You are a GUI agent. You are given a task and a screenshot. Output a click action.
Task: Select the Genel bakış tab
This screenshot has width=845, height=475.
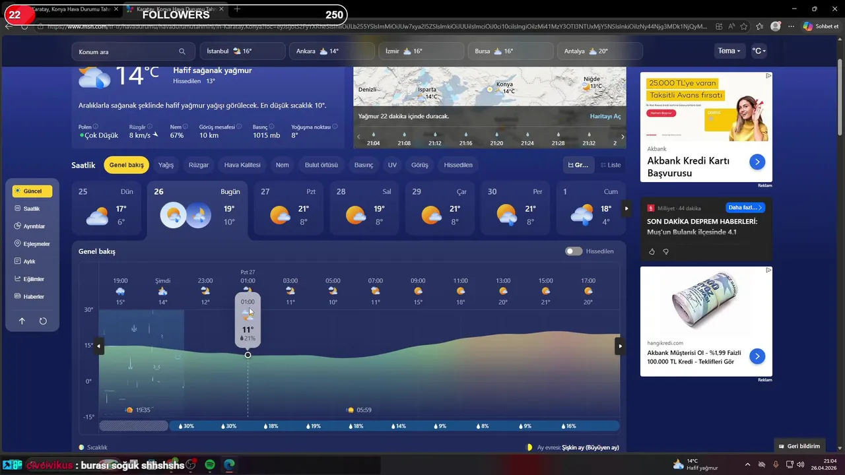[x=126, y=165]
